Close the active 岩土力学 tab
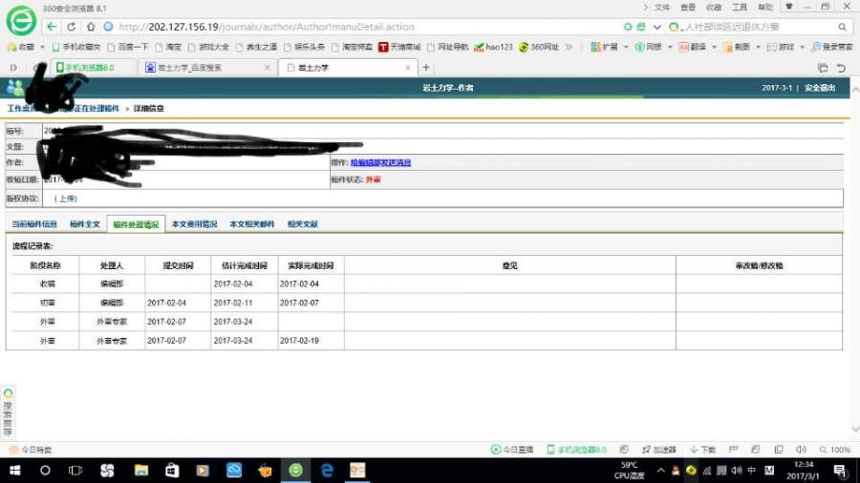The width and height of the screenshot is (860, 483). tap(407, 68)
